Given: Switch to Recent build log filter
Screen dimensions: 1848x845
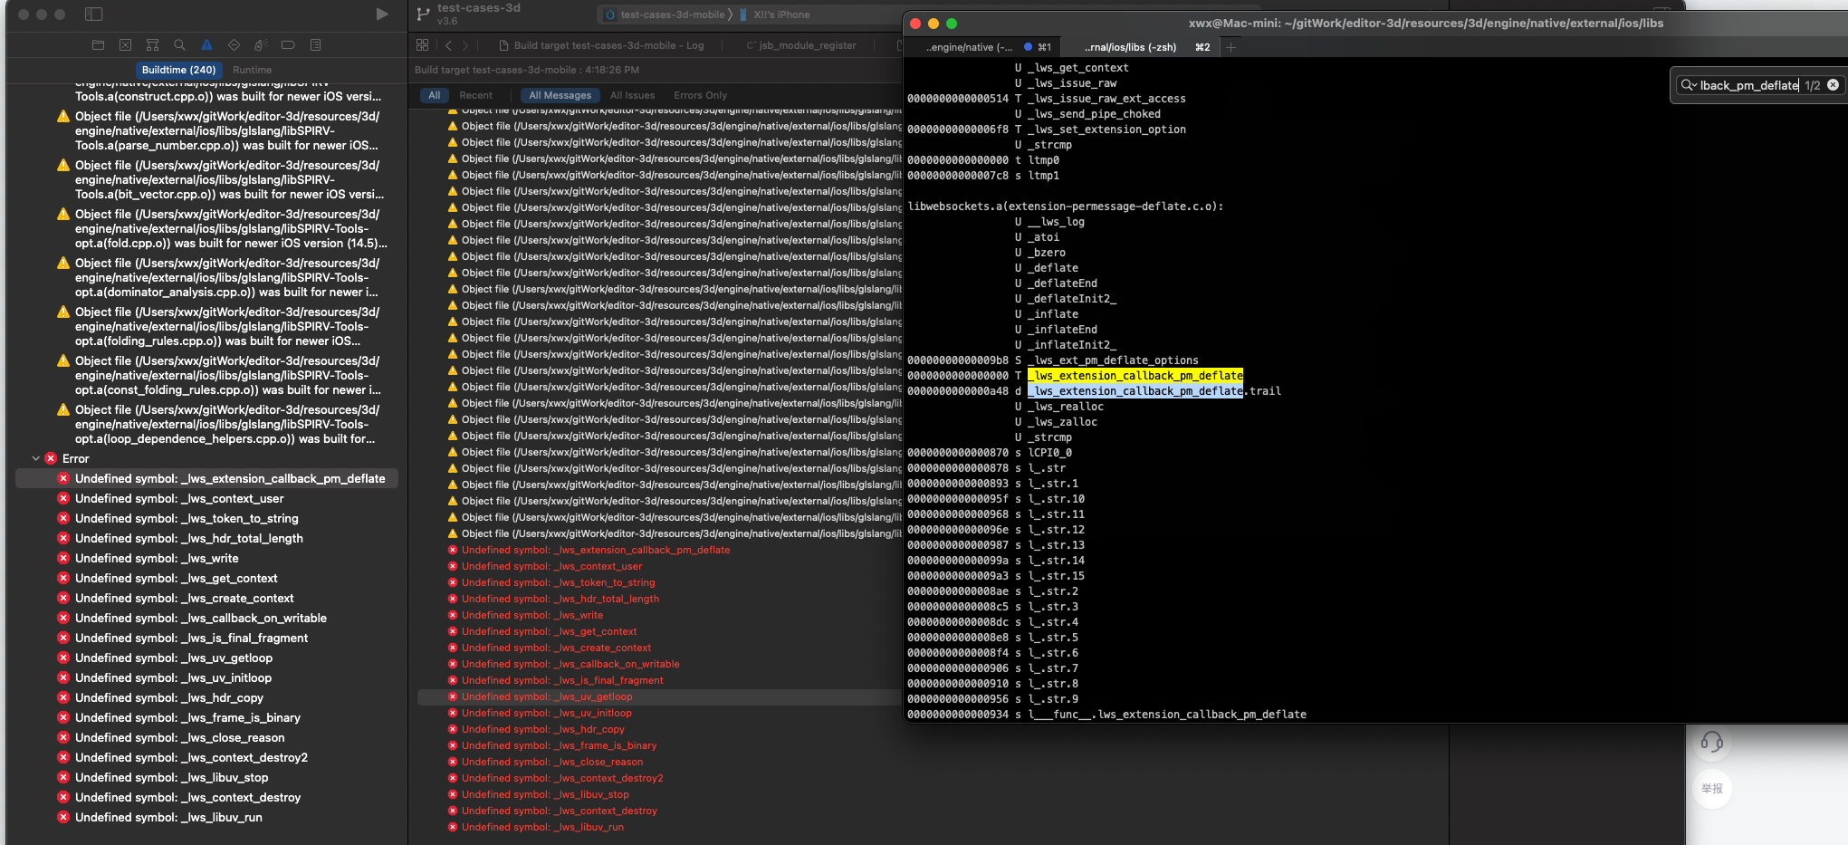Looking at the screenshot, I should pos(475,95).
